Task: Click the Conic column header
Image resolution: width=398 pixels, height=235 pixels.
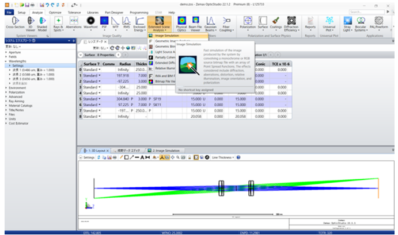Action: point(260,64)
